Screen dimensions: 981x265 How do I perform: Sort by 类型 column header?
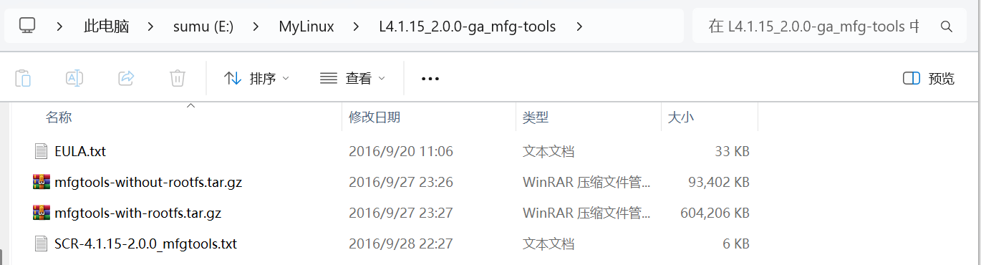coord(536,117)
